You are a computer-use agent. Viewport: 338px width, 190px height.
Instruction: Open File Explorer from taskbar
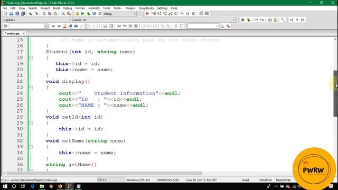tap(42, 186)
